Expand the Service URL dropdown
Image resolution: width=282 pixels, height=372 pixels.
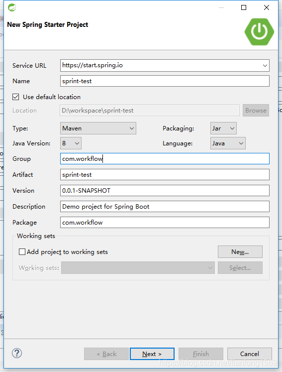(x=265, y=65)
